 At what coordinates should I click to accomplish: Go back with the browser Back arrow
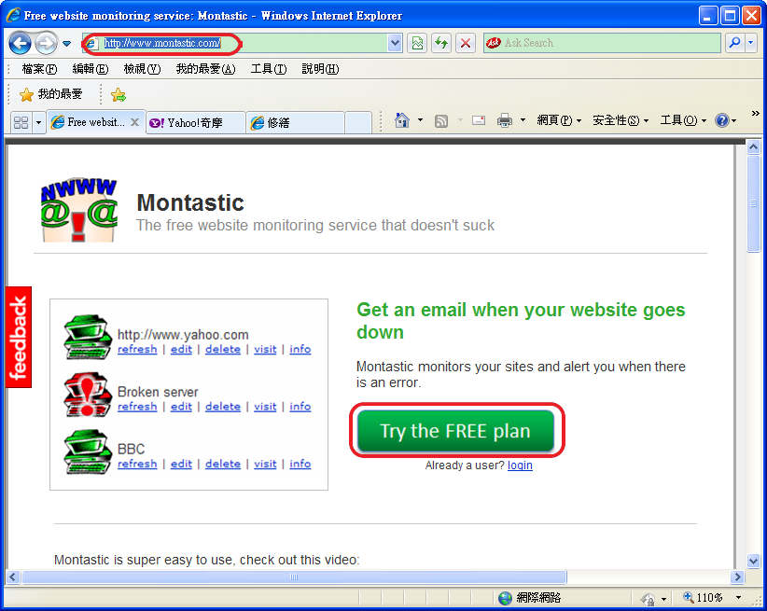pyautogui.click(x=20, y=44)
